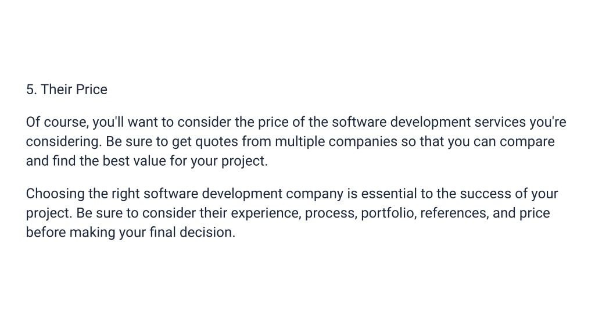The height and width of the screenshot is (335, 595).
Task: Click the word 'essential'
Action: pyautogui.click(x=389, y=194)
